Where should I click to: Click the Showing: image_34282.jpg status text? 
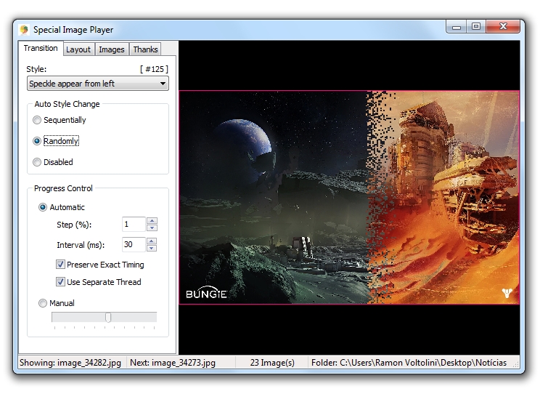pyautogui.click(x=70, y=363)
